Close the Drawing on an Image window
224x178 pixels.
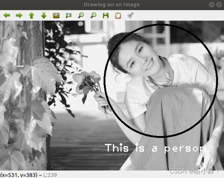point(219,4)
